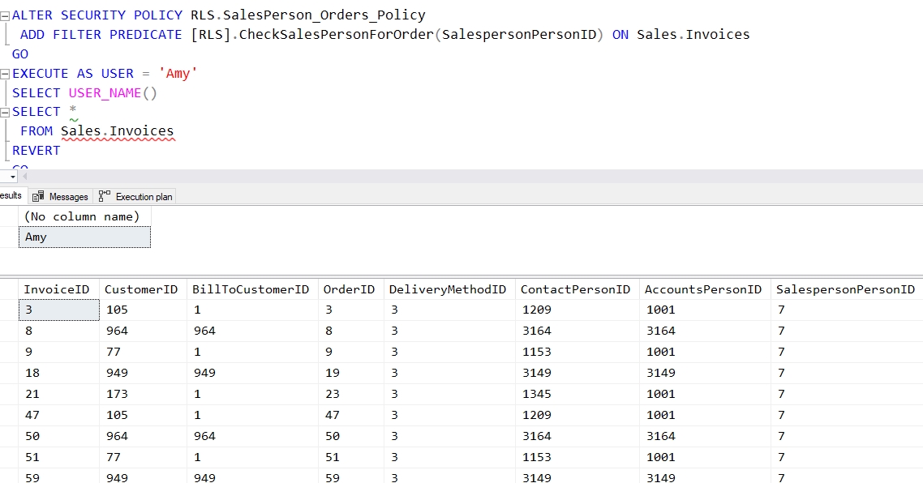Click the REVERT keyword in the editor

36,151
